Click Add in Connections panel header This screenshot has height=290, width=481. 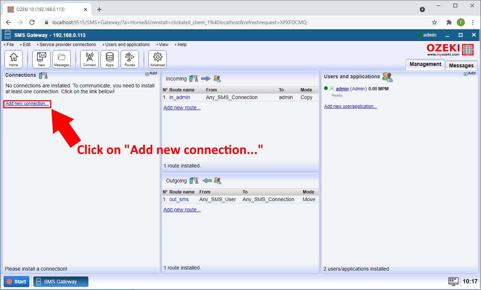[x=151, y=74]
